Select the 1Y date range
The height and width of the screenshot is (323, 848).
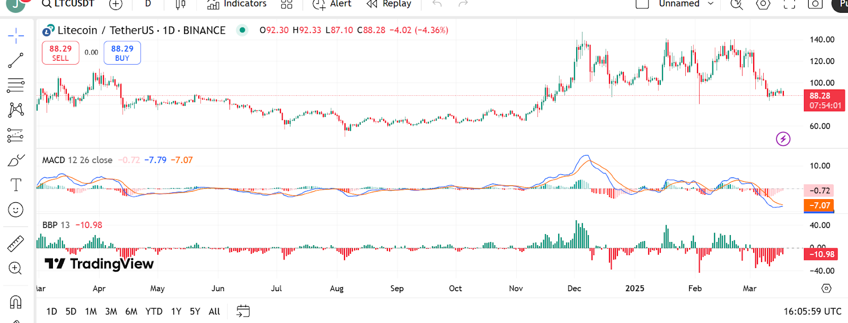[176, 311]
